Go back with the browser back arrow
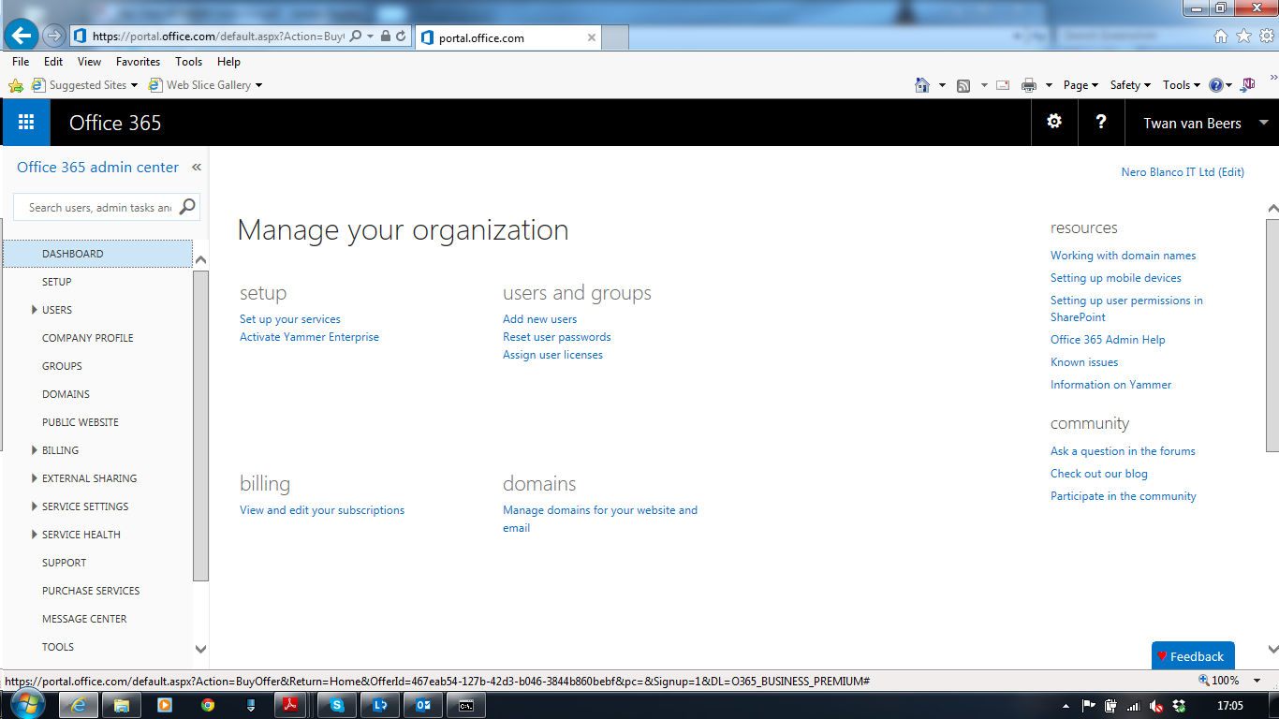This screenshot has height=719, width=1279. pyautogui.click(x=21, y=36)
